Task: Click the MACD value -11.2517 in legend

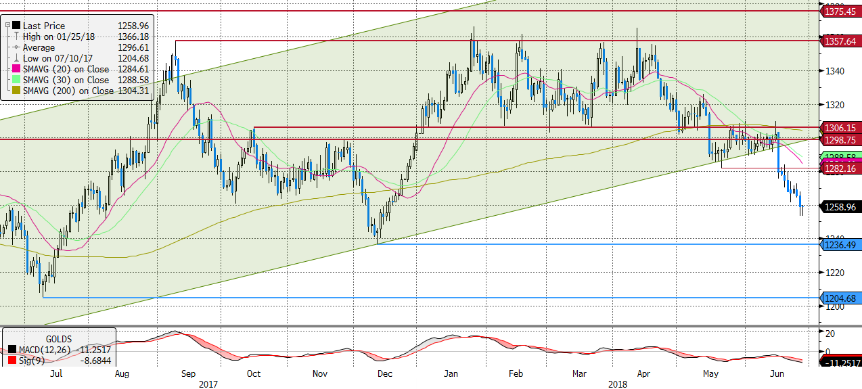Action: [x=92, y=350]
